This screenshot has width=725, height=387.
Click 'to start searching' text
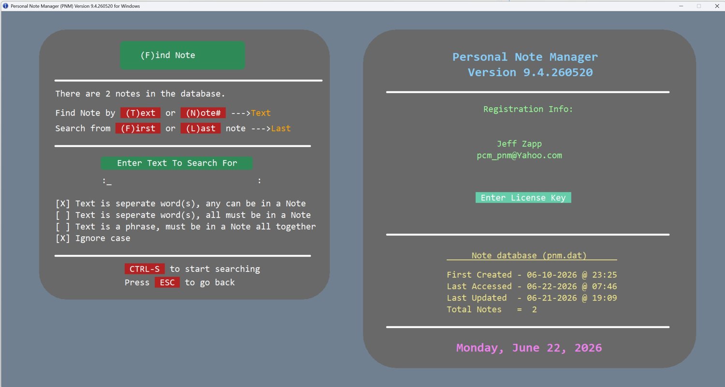click(215, 269)
